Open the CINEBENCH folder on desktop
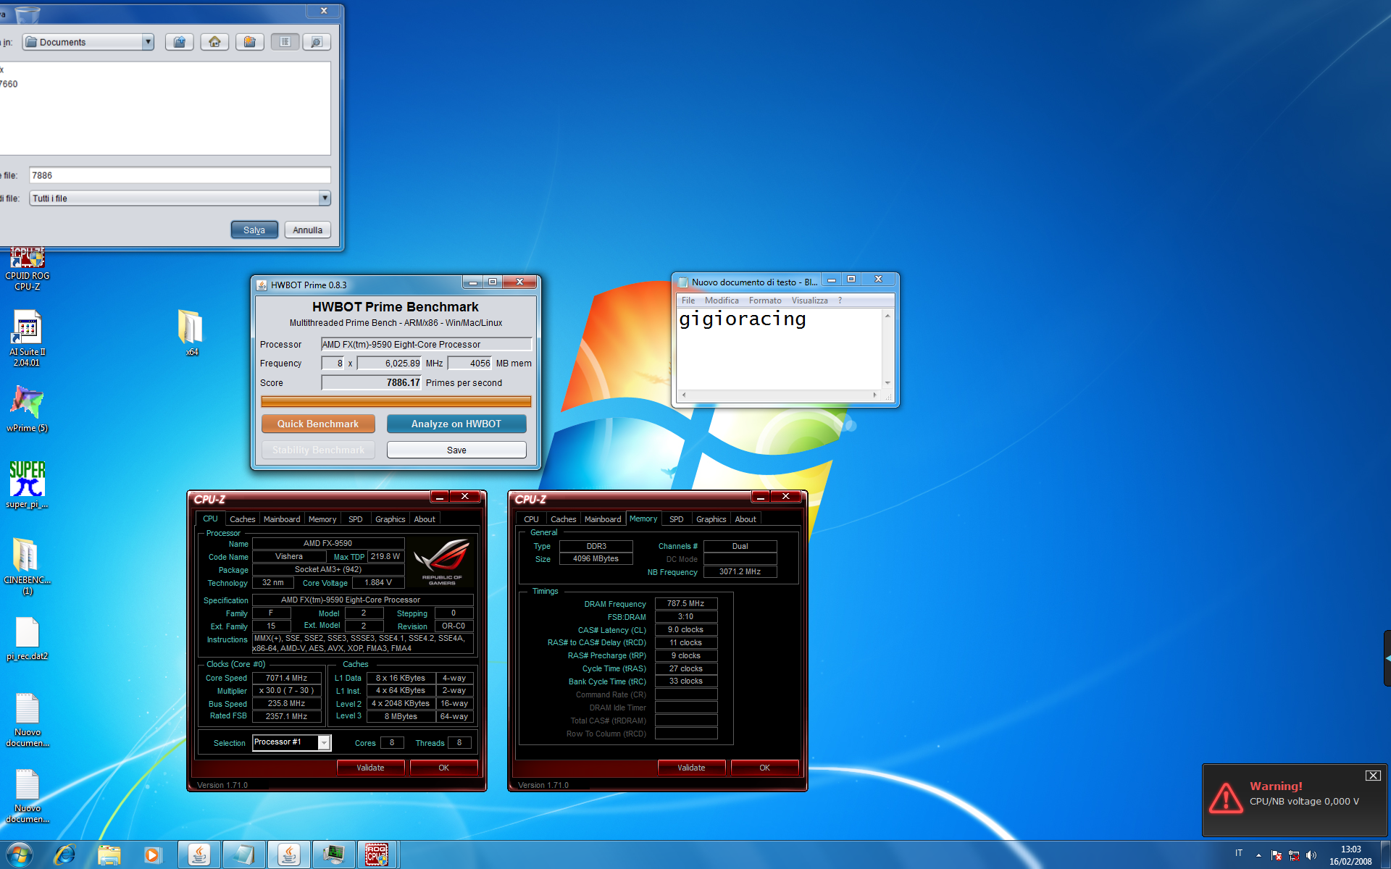This screenshot has width=1391, height=869. (28, 566)
